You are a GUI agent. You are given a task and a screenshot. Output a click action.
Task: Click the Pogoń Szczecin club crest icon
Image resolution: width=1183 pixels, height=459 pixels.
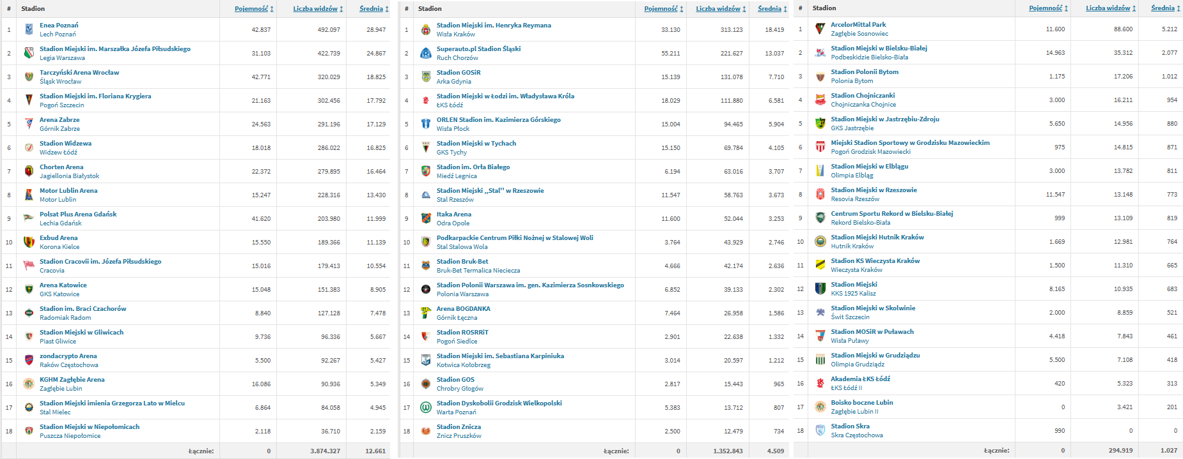29,100
